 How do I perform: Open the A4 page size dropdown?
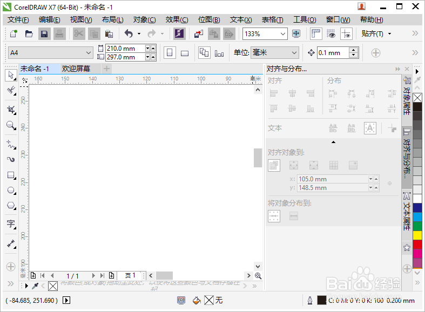[x=89, y=53]
